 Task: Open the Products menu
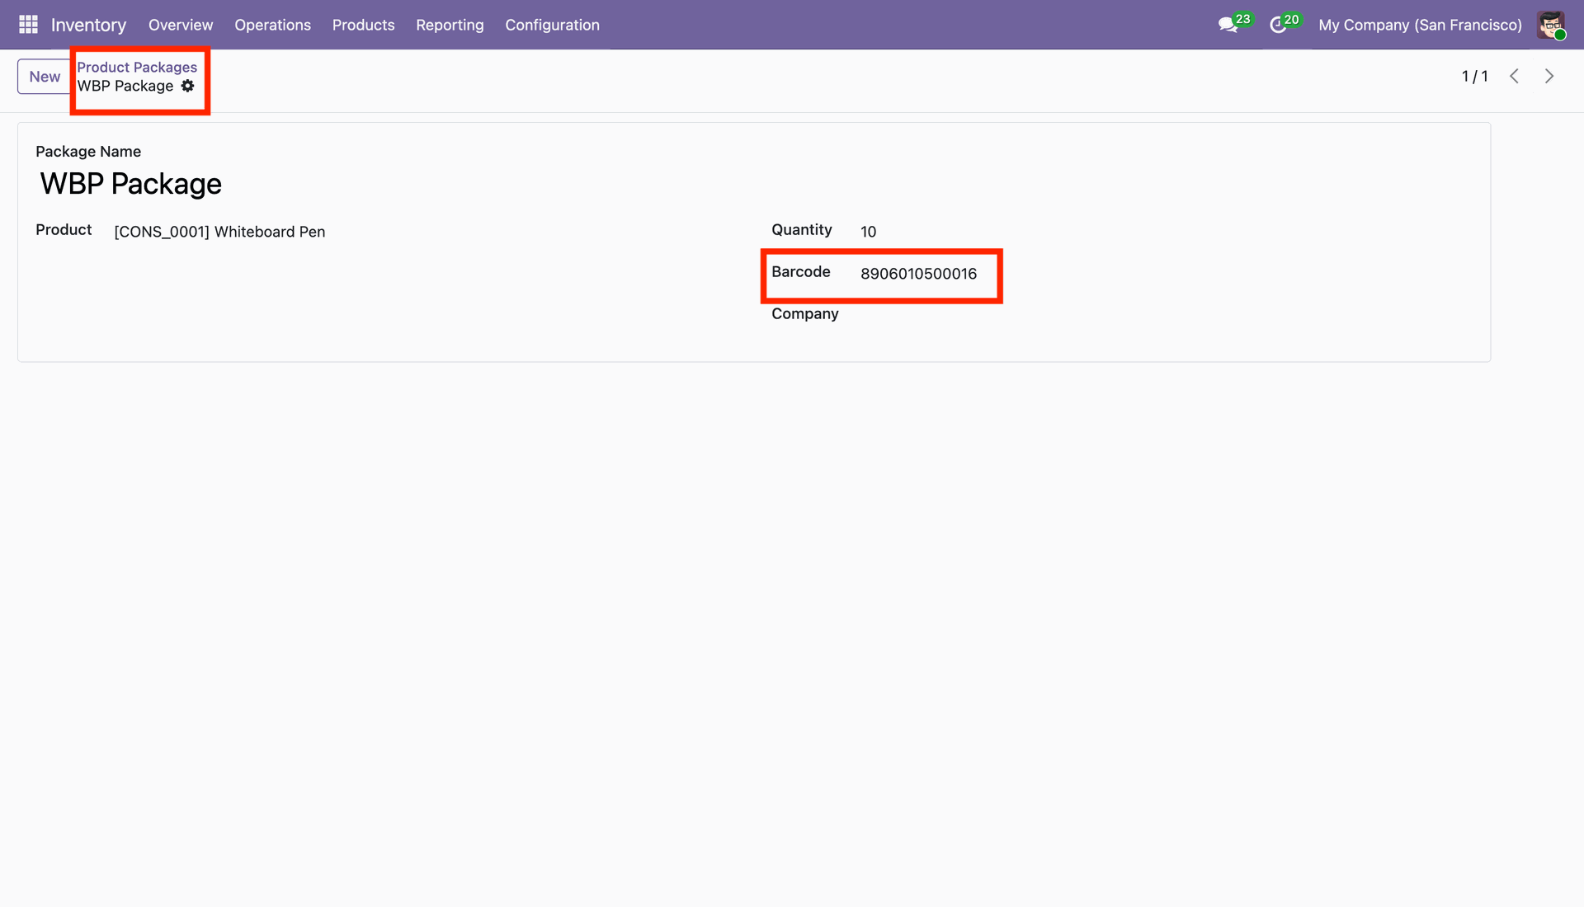[363, 25]
